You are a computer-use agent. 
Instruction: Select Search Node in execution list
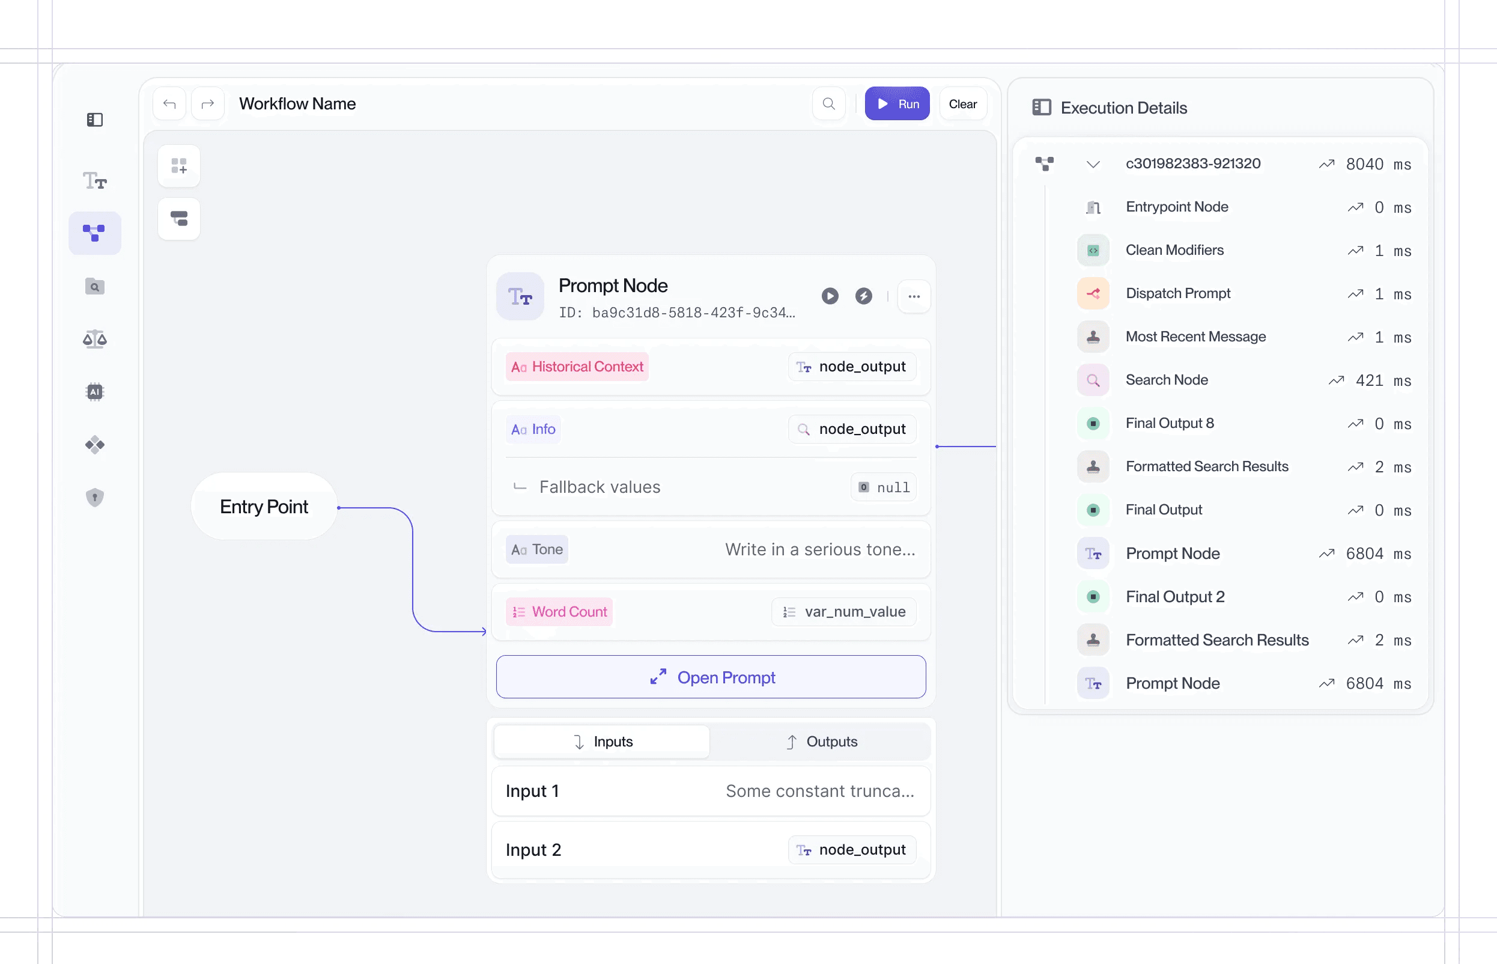(x=1166, y=380)
